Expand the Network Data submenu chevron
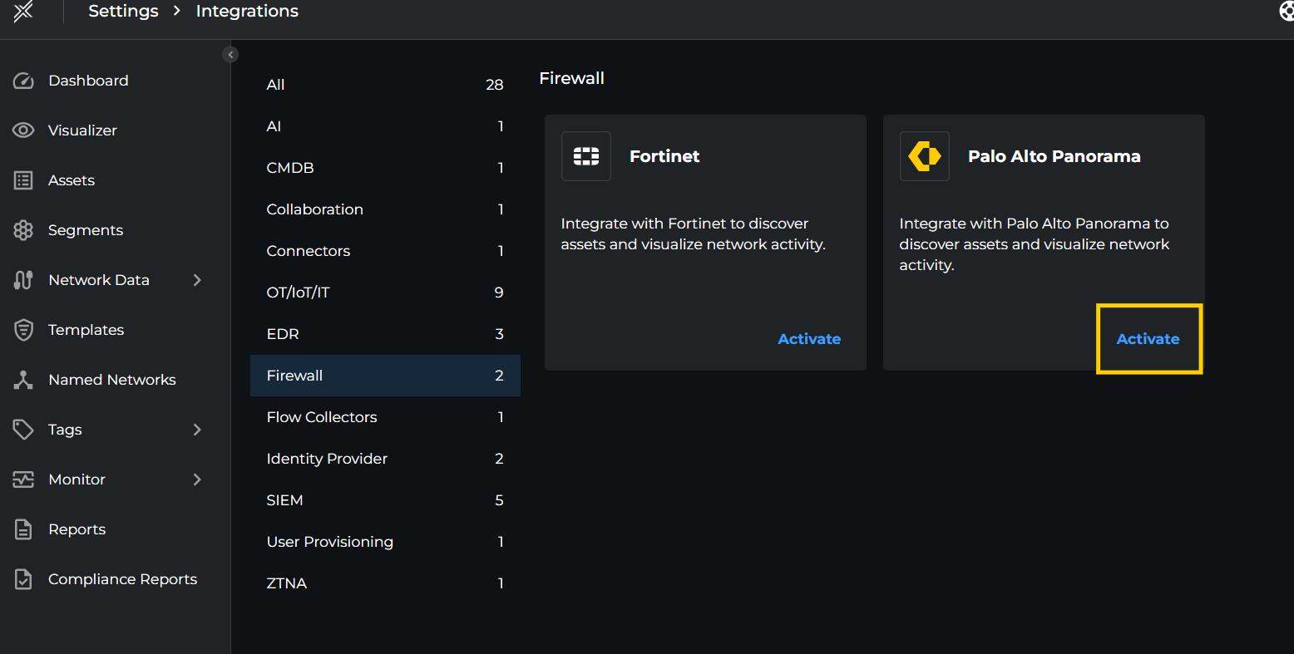1294x654 pixels. click(x=197, y=279)
